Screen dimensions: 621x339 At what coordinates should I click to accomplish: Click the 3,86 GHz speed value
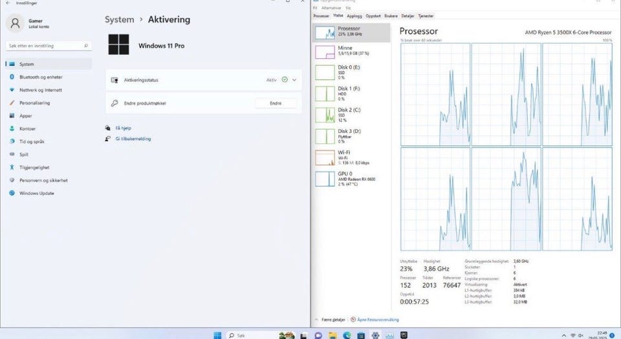pos(437,269)
